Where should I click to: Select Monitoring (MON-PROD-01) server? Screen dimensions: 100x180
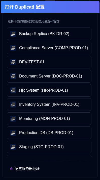click(x=49, y=118)
